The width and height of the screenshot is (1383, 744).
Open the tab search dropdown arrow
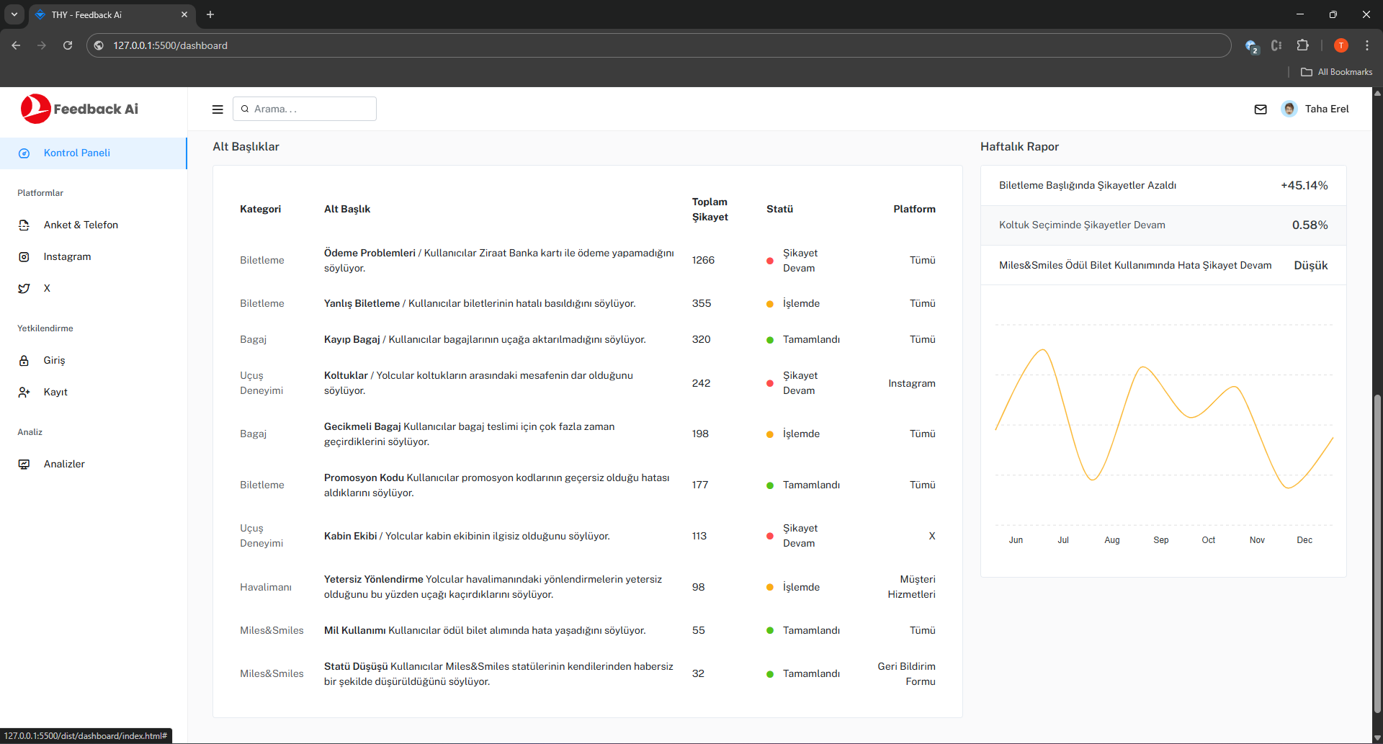click(x=14, y=14)
